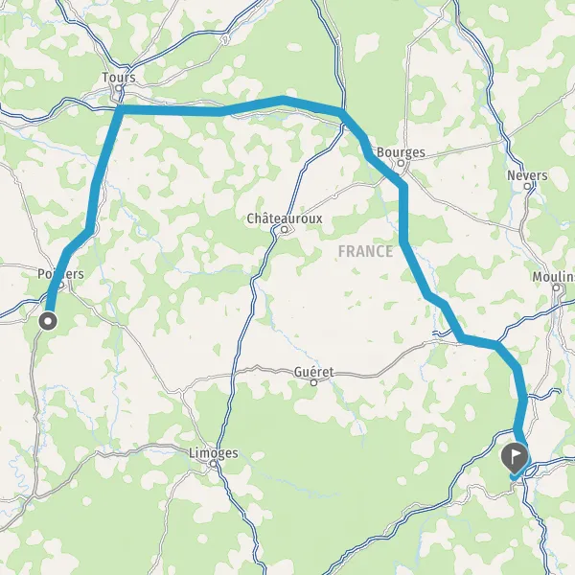This screenshot has width=575, height=575.
Task: Click the FRANCE country label
Action: (366, 251)
